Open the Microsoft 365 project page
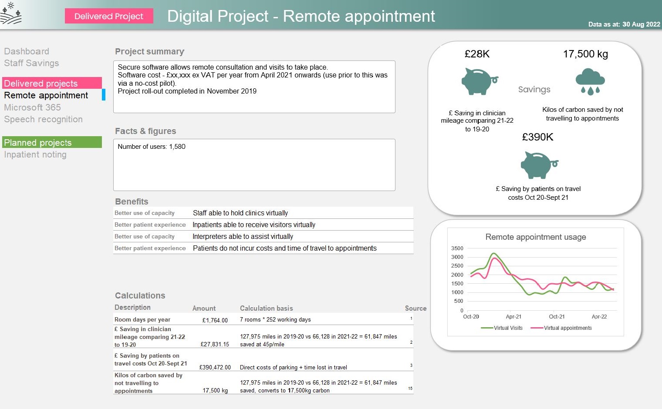Viewport: 662px width, 409px height. [x=33, y=107]
